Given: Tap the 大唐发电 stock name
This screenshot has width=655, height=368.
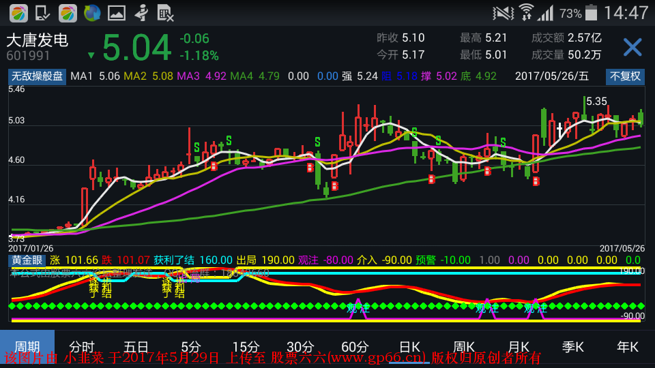Looking at the screenshot, I should point(38,40).
